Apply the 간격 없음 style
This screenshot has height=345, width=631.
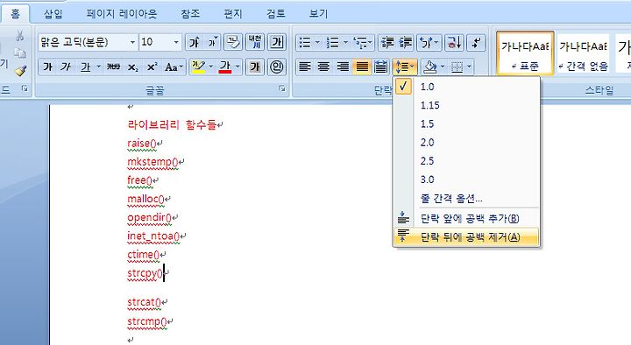(583, 53)
